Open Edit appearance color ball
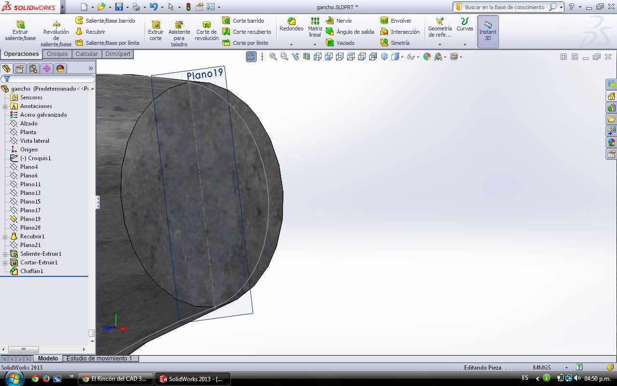 [427, 56]
